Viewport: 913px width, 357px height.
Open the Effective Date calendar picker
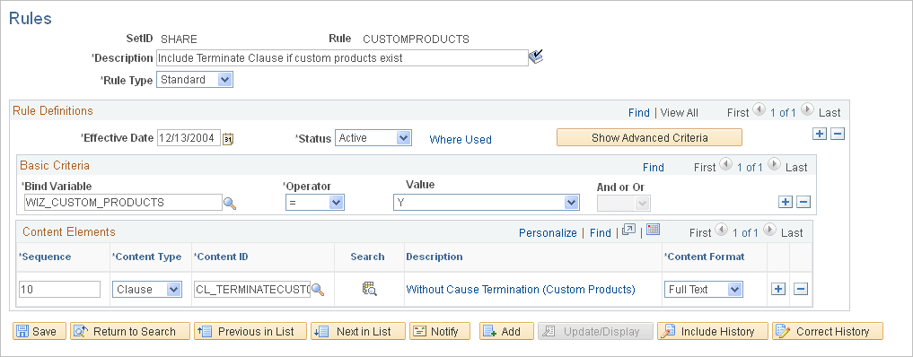click(228, 139)
